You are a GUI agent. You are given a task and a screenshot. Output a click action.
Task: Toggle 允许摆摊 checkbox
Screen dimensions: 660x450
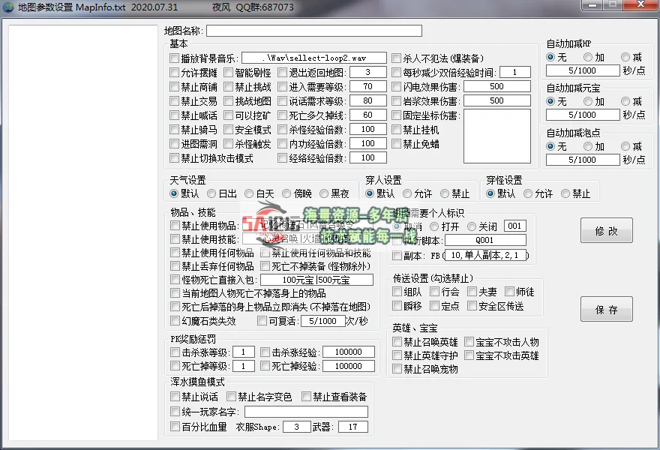click(x=174, y=73)
